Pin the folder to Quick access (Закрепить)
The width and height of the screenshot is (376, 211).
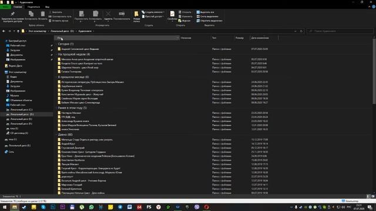point(13,16)
